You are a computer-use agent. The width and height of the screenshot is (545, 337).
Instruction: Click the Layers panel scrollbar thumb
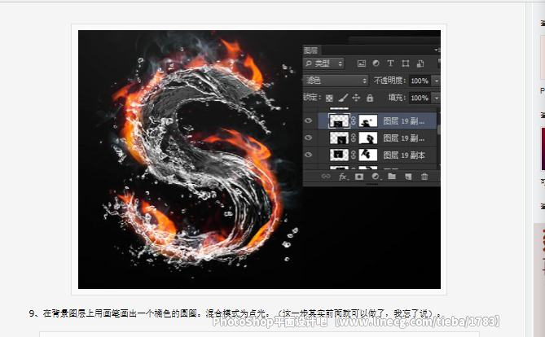[x=438, y=129]
